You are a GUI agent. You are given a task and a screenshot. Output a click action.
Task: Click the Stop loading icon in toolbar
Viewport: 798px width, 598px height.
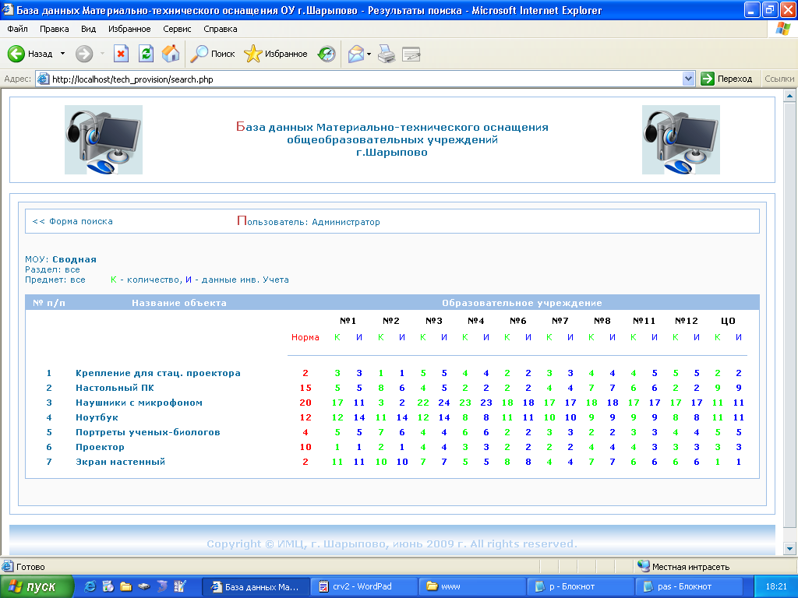pyautogui.click(x=121, y=54)
